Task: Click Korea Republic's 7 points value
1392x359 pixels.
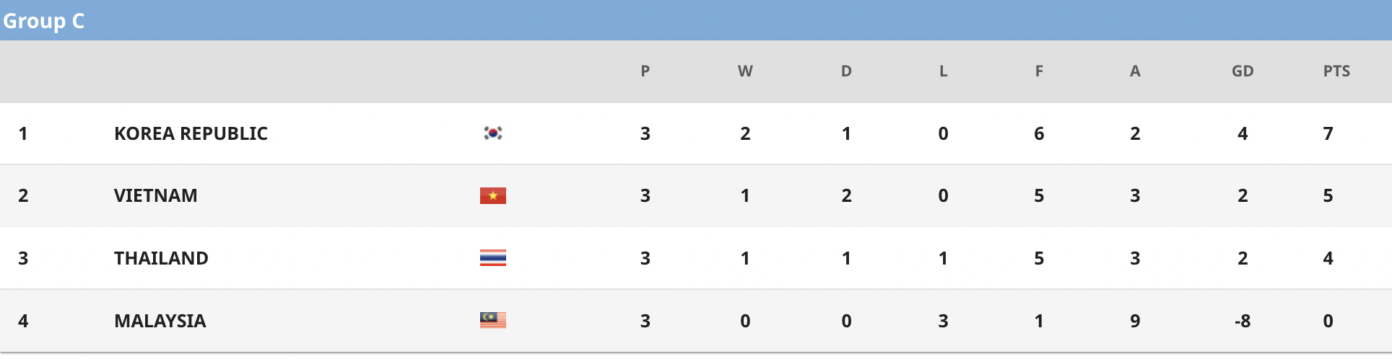Action: (1328, 133)
